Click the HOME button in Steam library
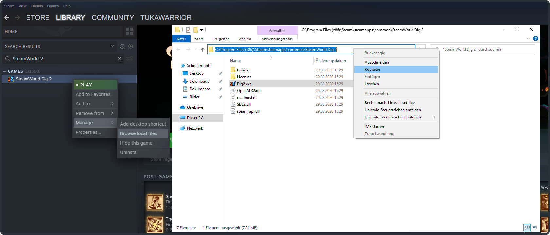This screenshot has height=235, width=550. pyautogui.click(x=62, y=32)
